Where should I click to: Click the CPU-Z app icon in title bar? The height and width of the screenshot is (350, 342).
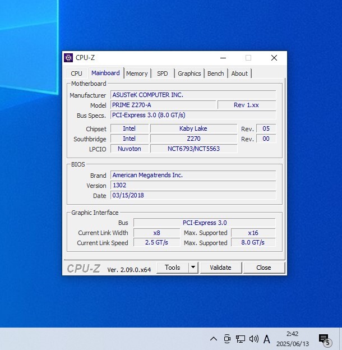click(x=68, y=58)
